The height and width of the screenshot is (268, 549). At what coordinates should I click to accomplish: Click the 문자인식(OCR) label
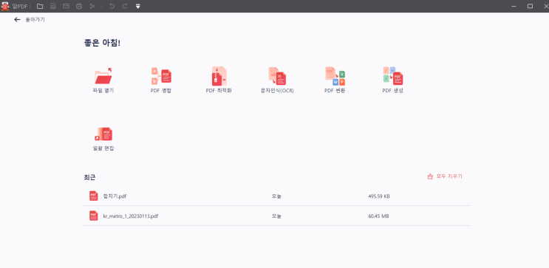coord(277,91)
